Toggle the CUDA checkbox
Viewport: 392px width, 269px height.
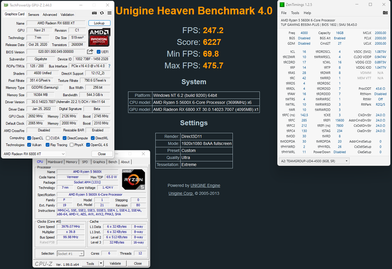tap(48, 138)
